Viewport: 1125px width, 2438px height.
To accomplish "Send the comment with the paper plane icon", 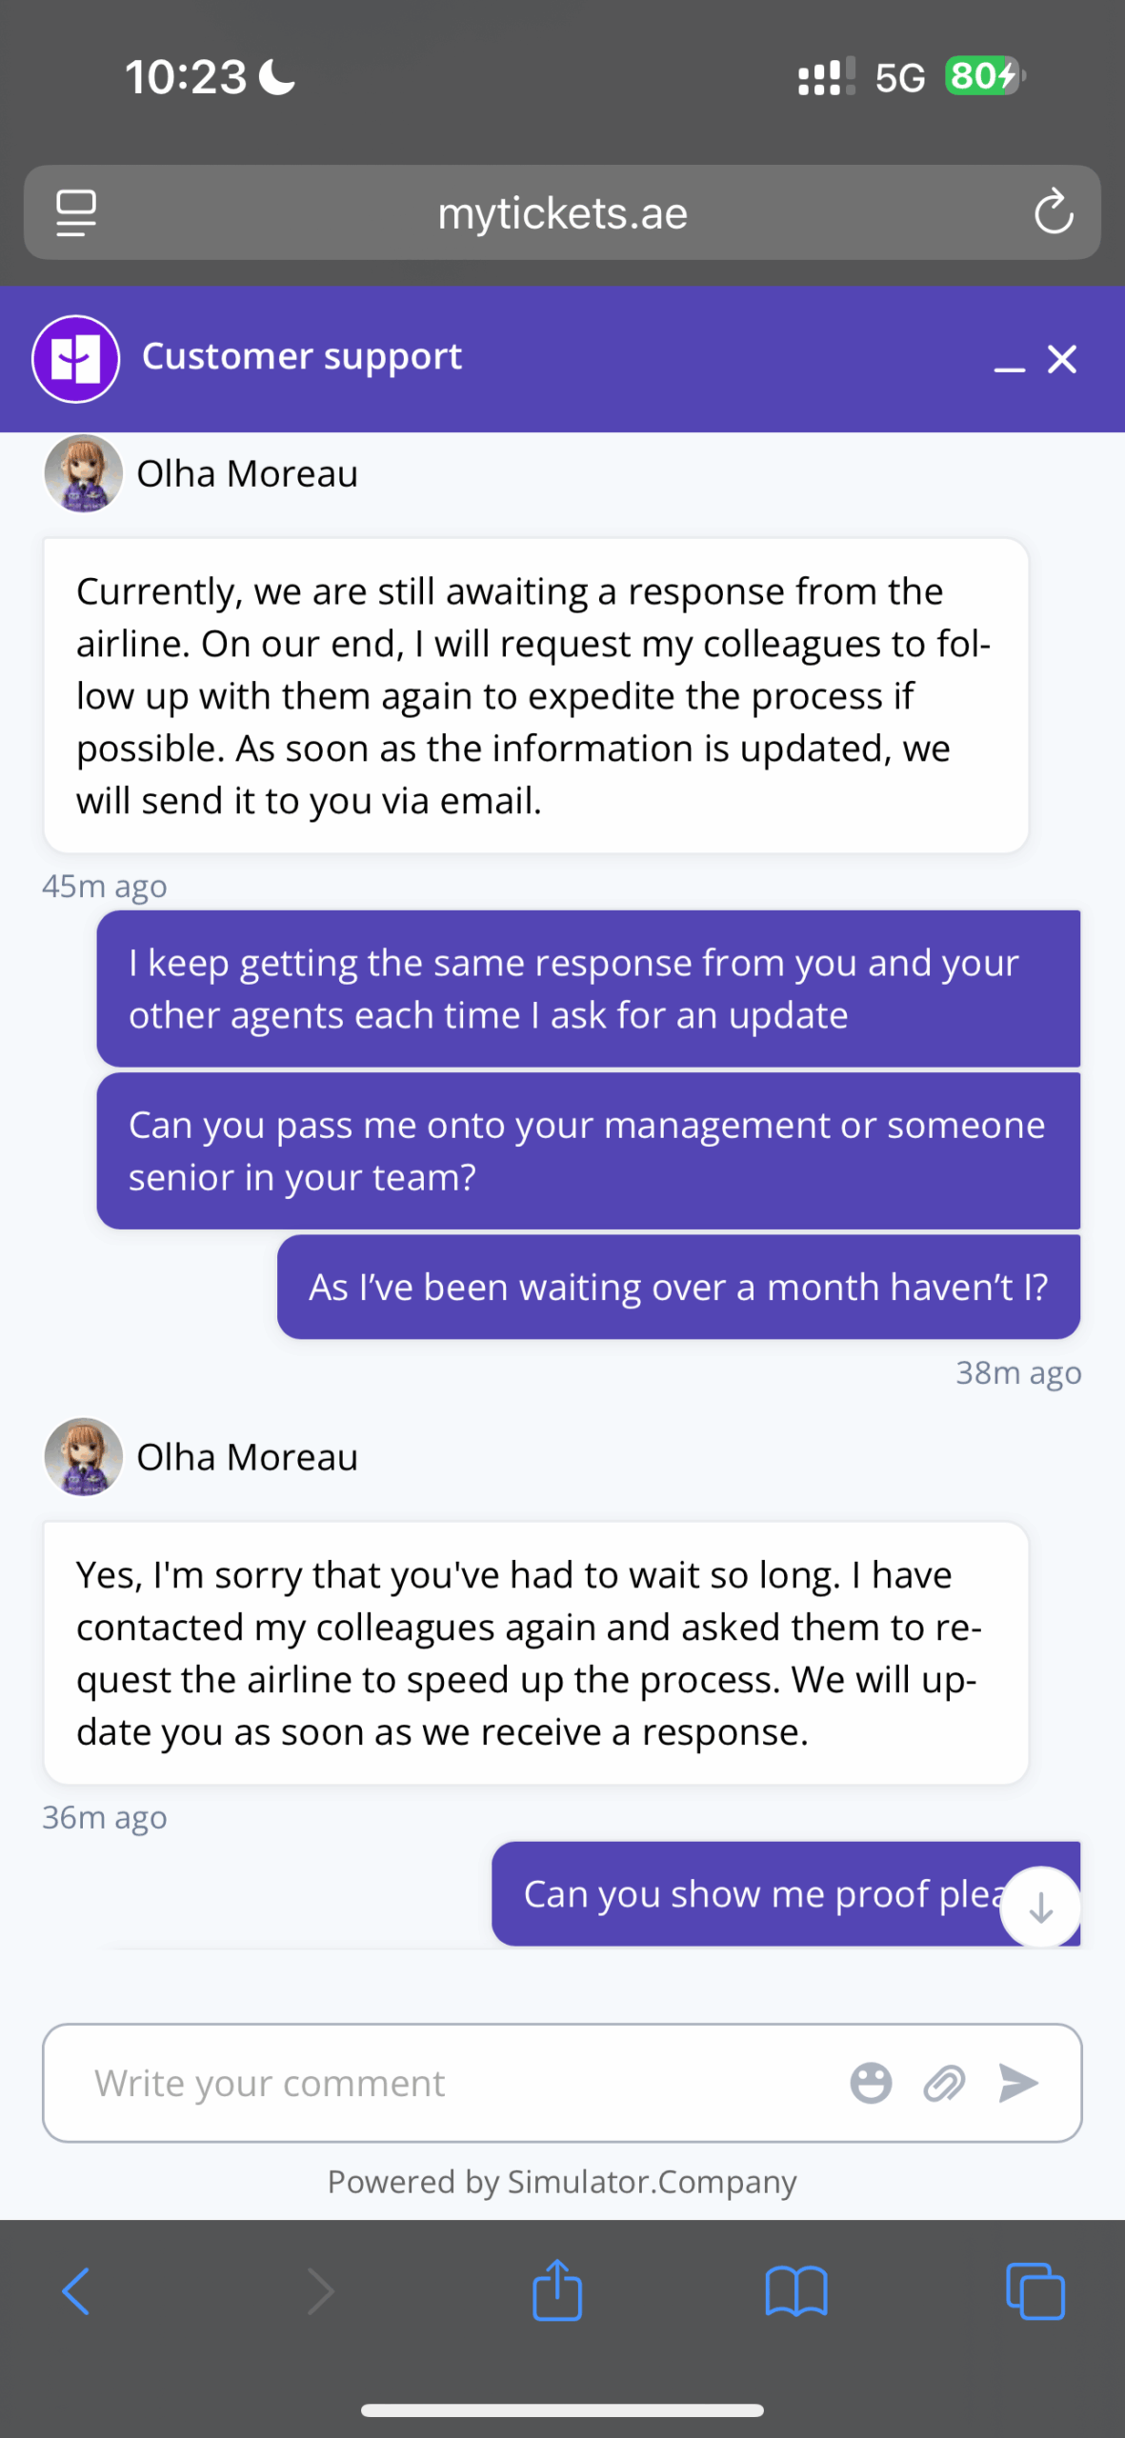I will point(1018,2083).
